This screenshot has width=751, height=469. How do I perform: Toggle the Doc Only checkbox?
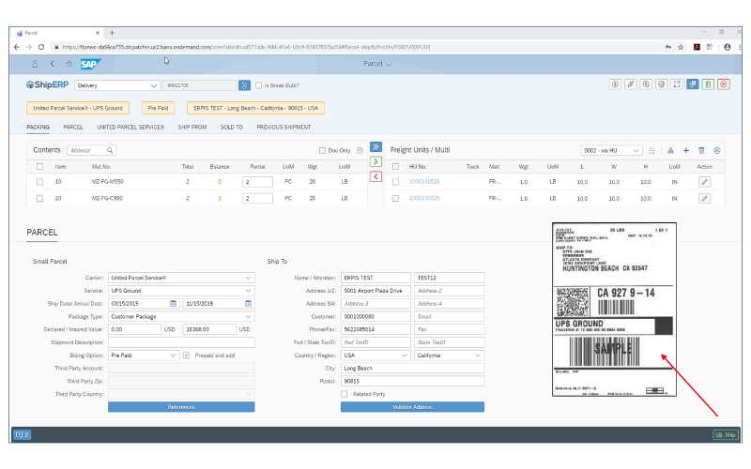pos(322,150)
